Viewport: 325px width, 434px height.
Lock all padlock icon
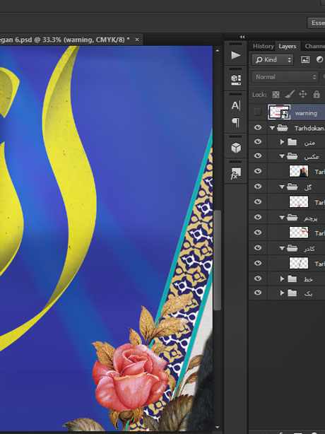(x=317, y=95)
